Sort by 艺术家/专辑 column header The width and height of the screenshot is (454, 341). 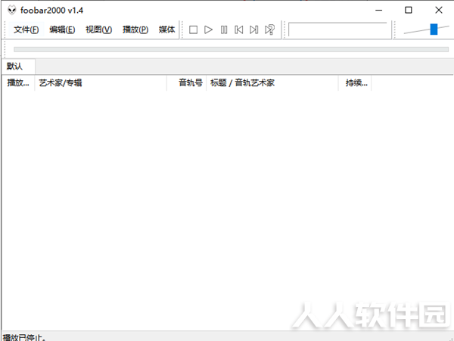tap(101, 83)
